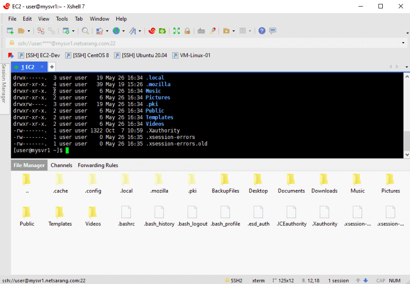
Task: Open the [SSH] EC2-Dev quick link
Action: coord(39,55)
